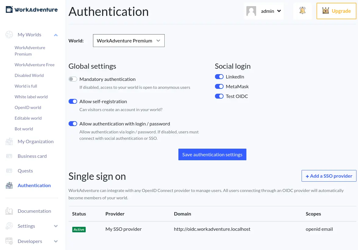Click the Scopes column header

pyautogui.click(x=313, y=214)
